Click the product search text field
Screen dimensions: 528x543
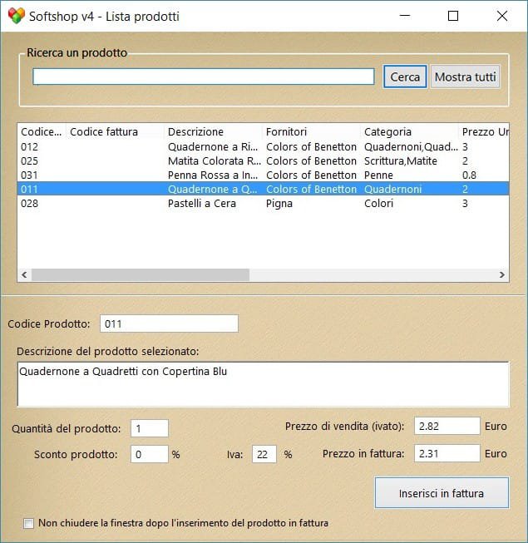[x=204, y=77]
